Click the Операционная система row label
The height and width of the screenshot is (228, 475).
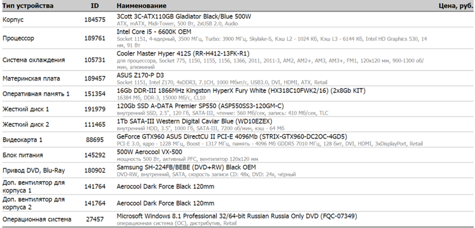[37, 219]
